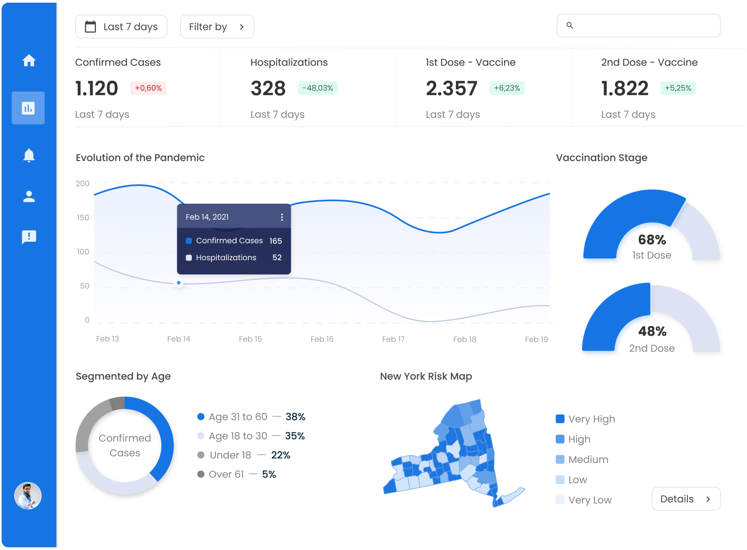Click the 68% 1st Dose gauge
Image resolution: width=747 pixels, height=550 pixels.
(652, 225)
